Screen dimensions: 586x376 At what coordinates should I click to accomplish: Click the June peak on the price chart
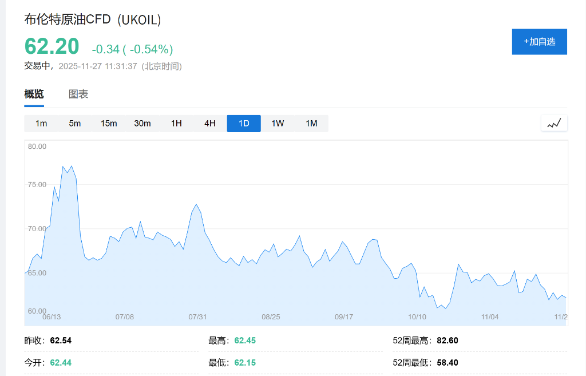pyautogui.click(x=63, y=167)
